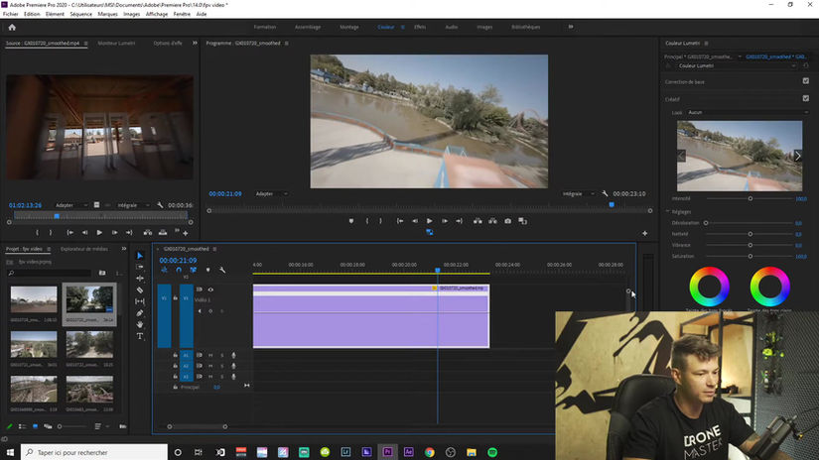Mark In point in Program monitor

pos(367,221)
